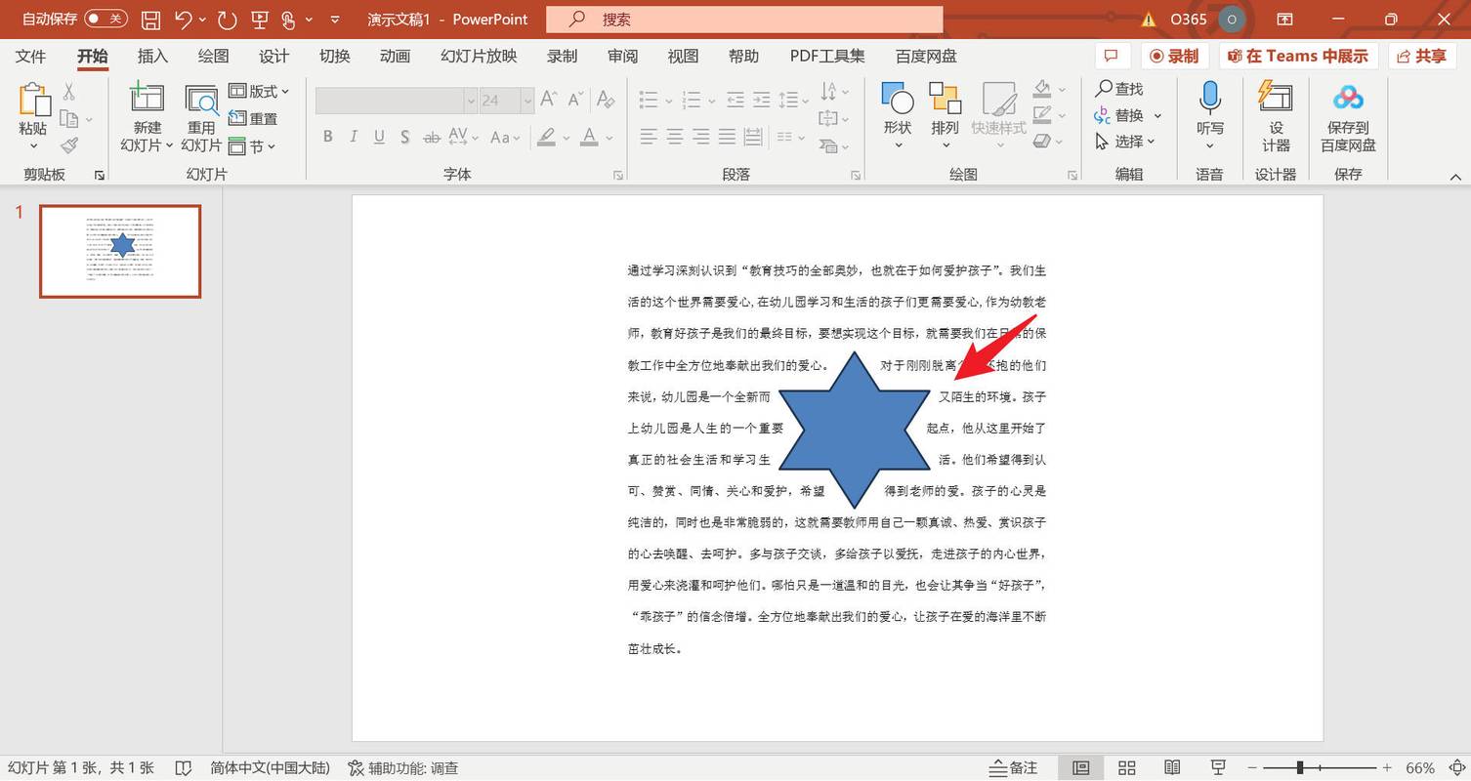Clear all formatting icon
This screenshot has width=1471, height=781.
click(606, 99)
